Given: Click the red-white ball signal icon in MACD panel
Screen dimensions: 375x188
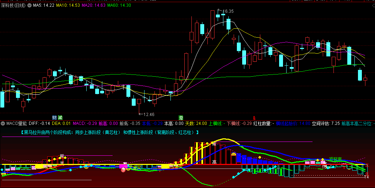Looking at the screenshot, I should (x=123, y=170).
